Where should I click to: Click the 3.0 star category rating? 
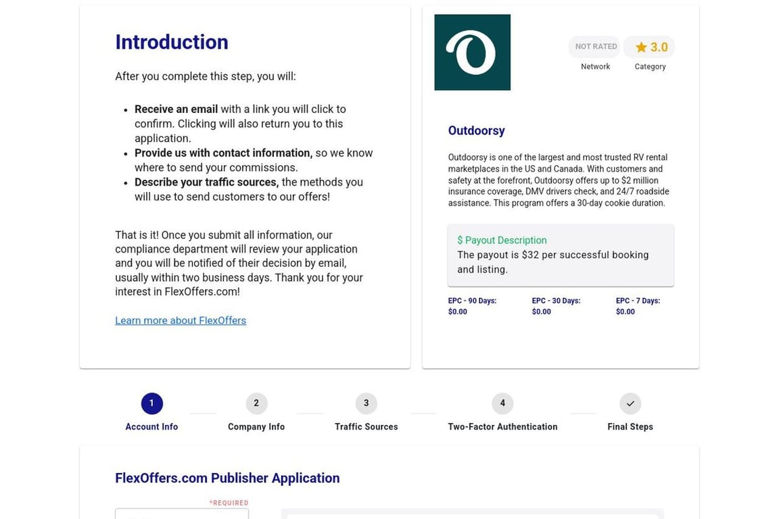click(x=651, y=47)
